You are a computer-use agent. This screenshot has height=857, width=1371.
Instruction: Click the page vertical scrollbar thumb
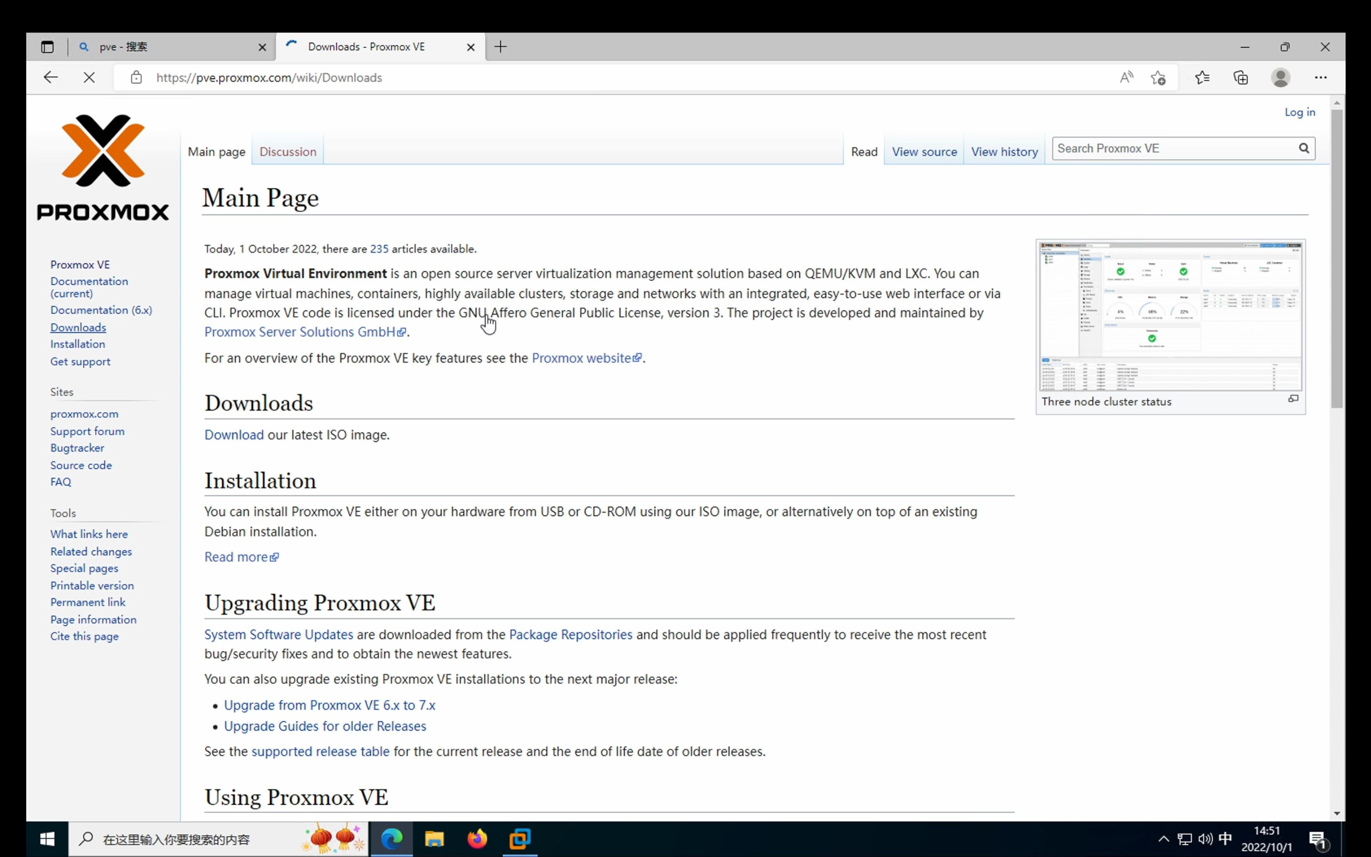pyautogui.click(x=1336, y=259)
